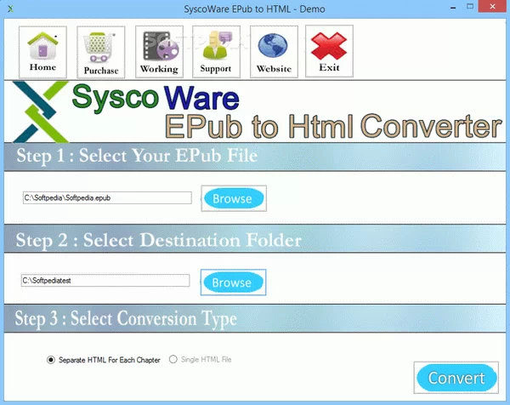
Task: Close the SyscoWare window
Action: click(492, 7)
